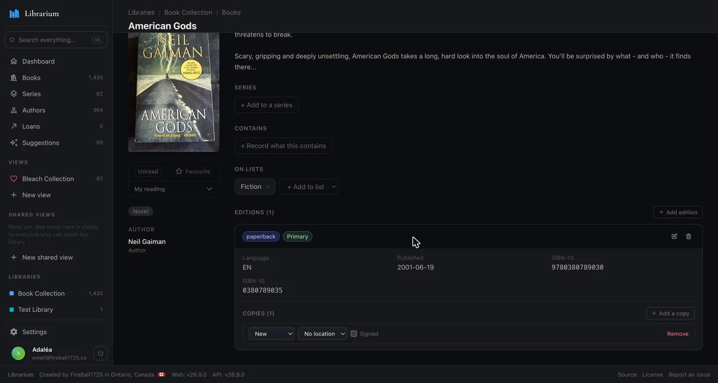
Task: Remove the copy
Action: tap(678, 334)
